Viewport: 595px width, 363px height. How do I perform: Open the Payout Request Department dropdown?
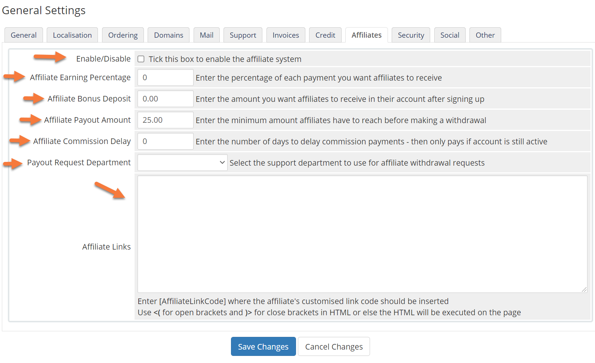pyautogui.click(x=182, y=163)
